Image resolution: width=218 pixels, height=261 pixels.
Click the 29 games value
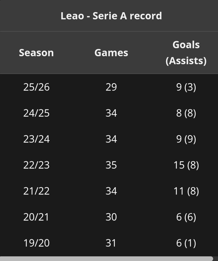click(x=111, y=87)
